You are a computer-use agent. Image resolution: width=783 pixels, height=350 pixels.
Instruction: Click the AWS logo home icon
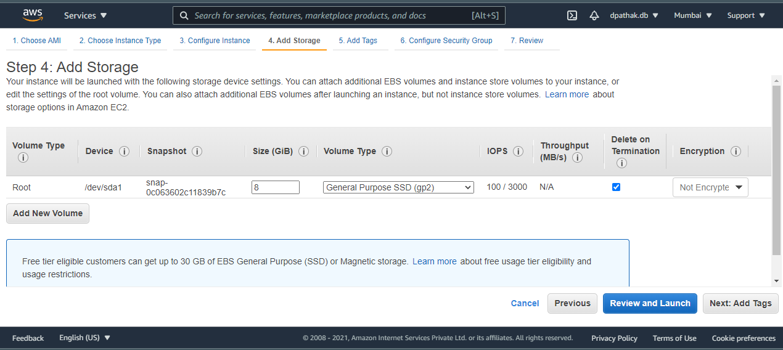[32, 15]
